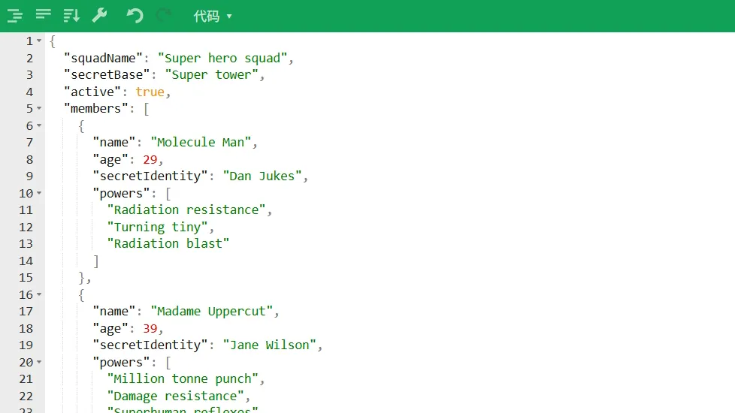Place cursor in "Jane Wilson" value

[270, 345]
